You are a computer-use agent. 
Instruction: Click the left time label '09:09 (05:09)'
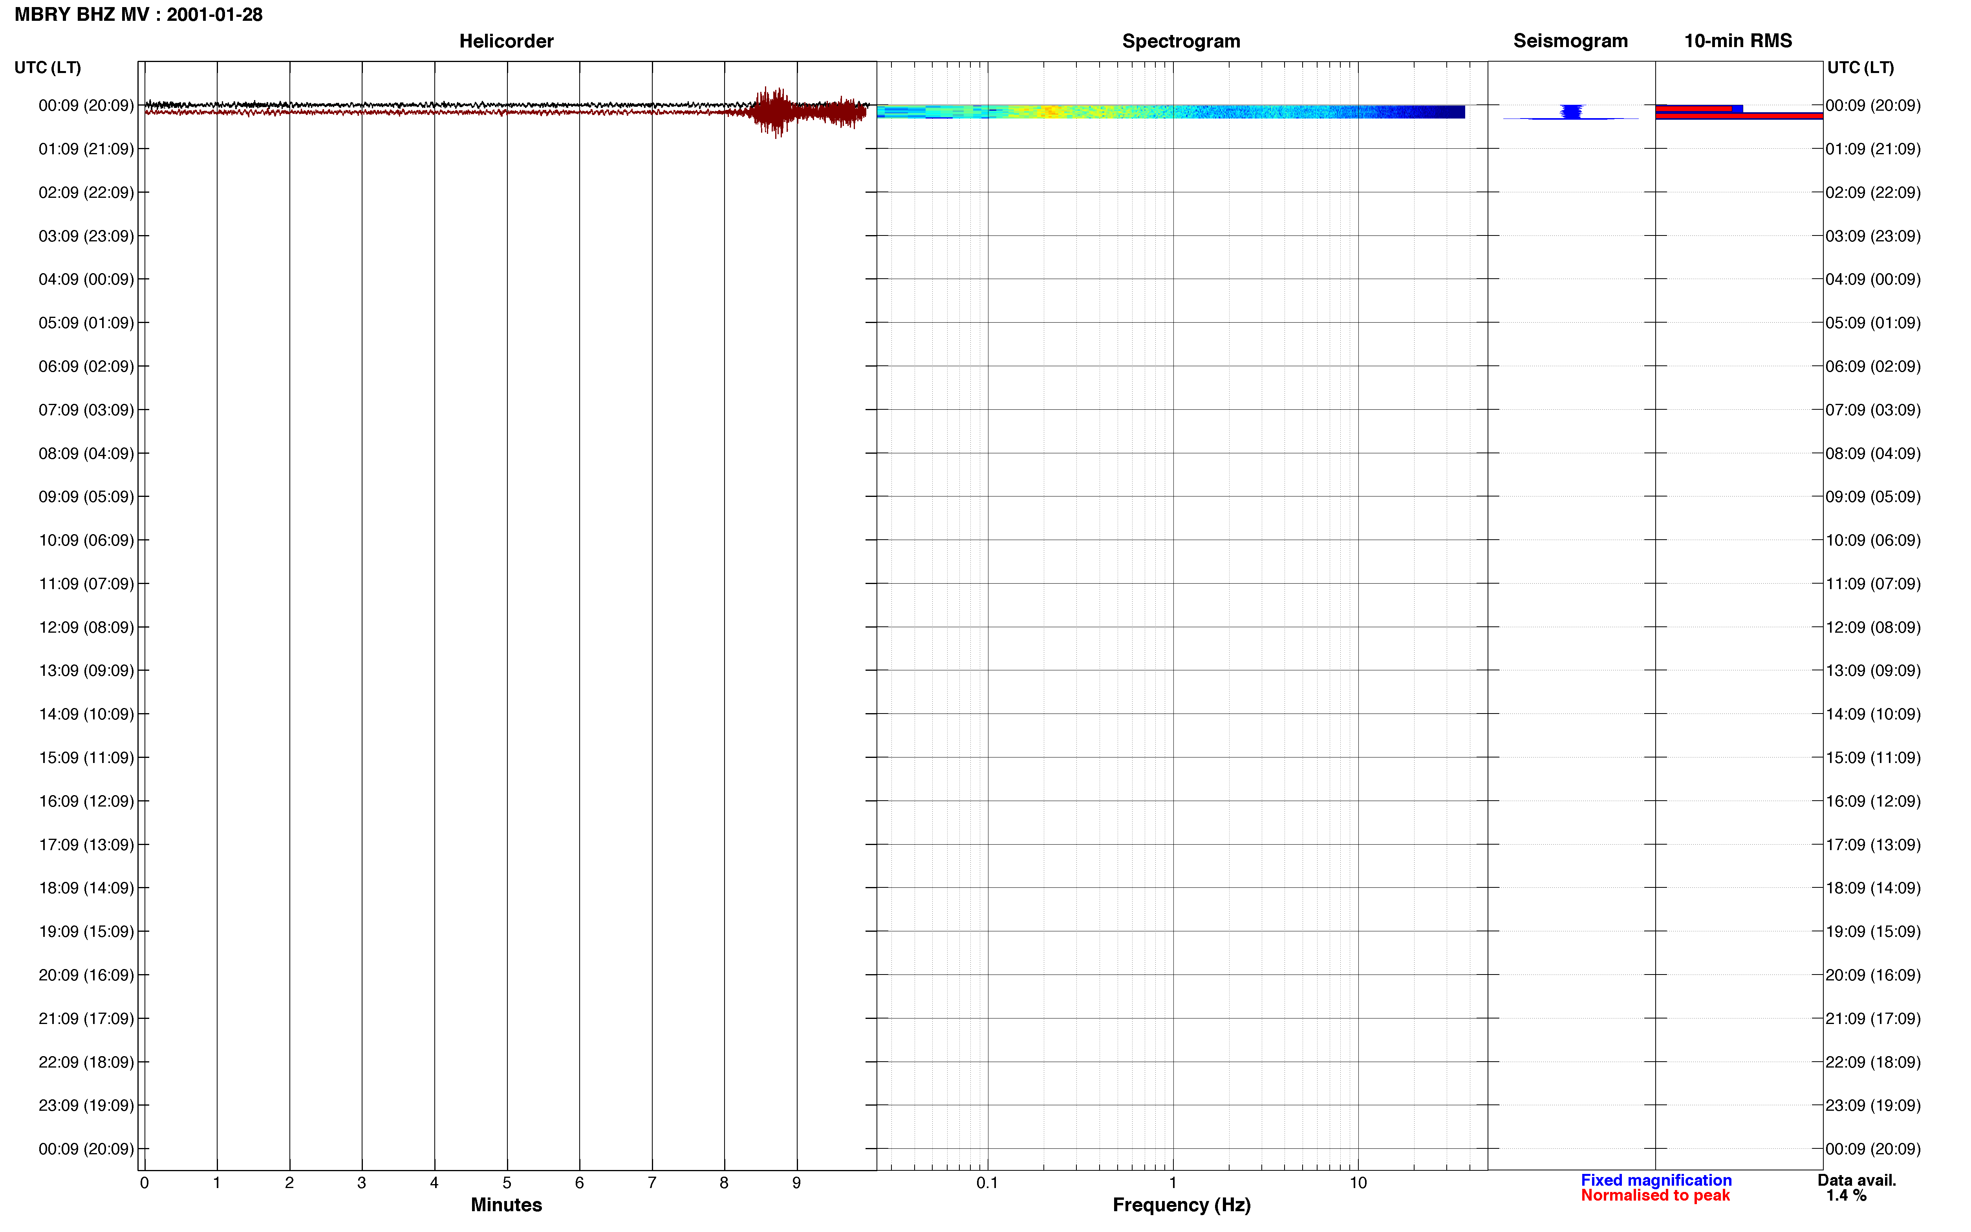86,497
